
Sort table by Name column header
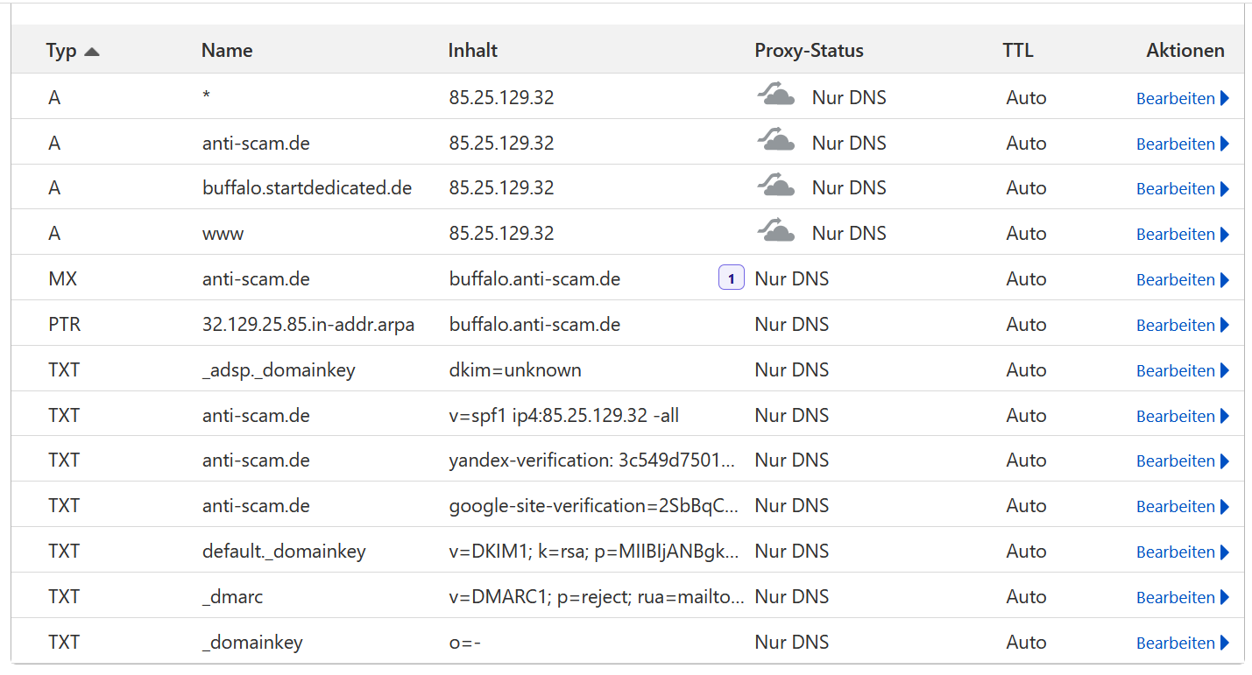click(227, 51)
